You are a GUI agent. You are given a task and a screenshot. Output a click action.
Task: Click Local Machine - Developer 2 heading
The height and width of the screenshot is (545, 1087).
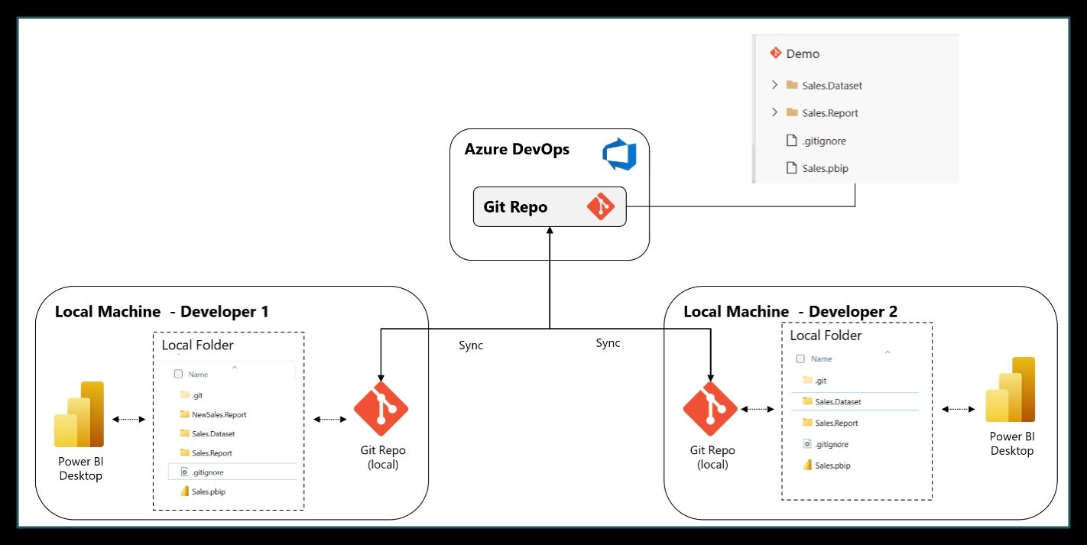pos(790,311)
